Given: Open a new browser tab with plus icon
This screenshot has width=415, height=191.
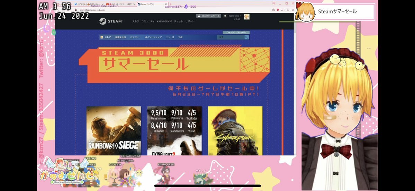Looking at the screenshot, I should click(171, 4).
